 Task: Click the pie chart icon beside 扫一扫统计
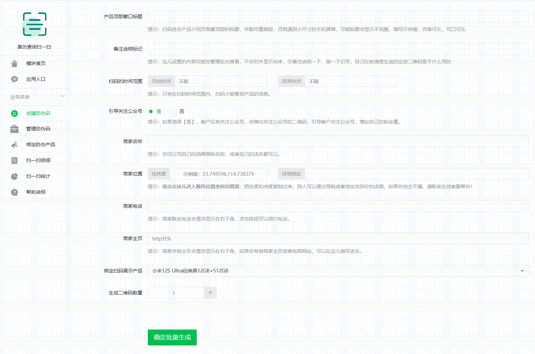coord(14,176)
